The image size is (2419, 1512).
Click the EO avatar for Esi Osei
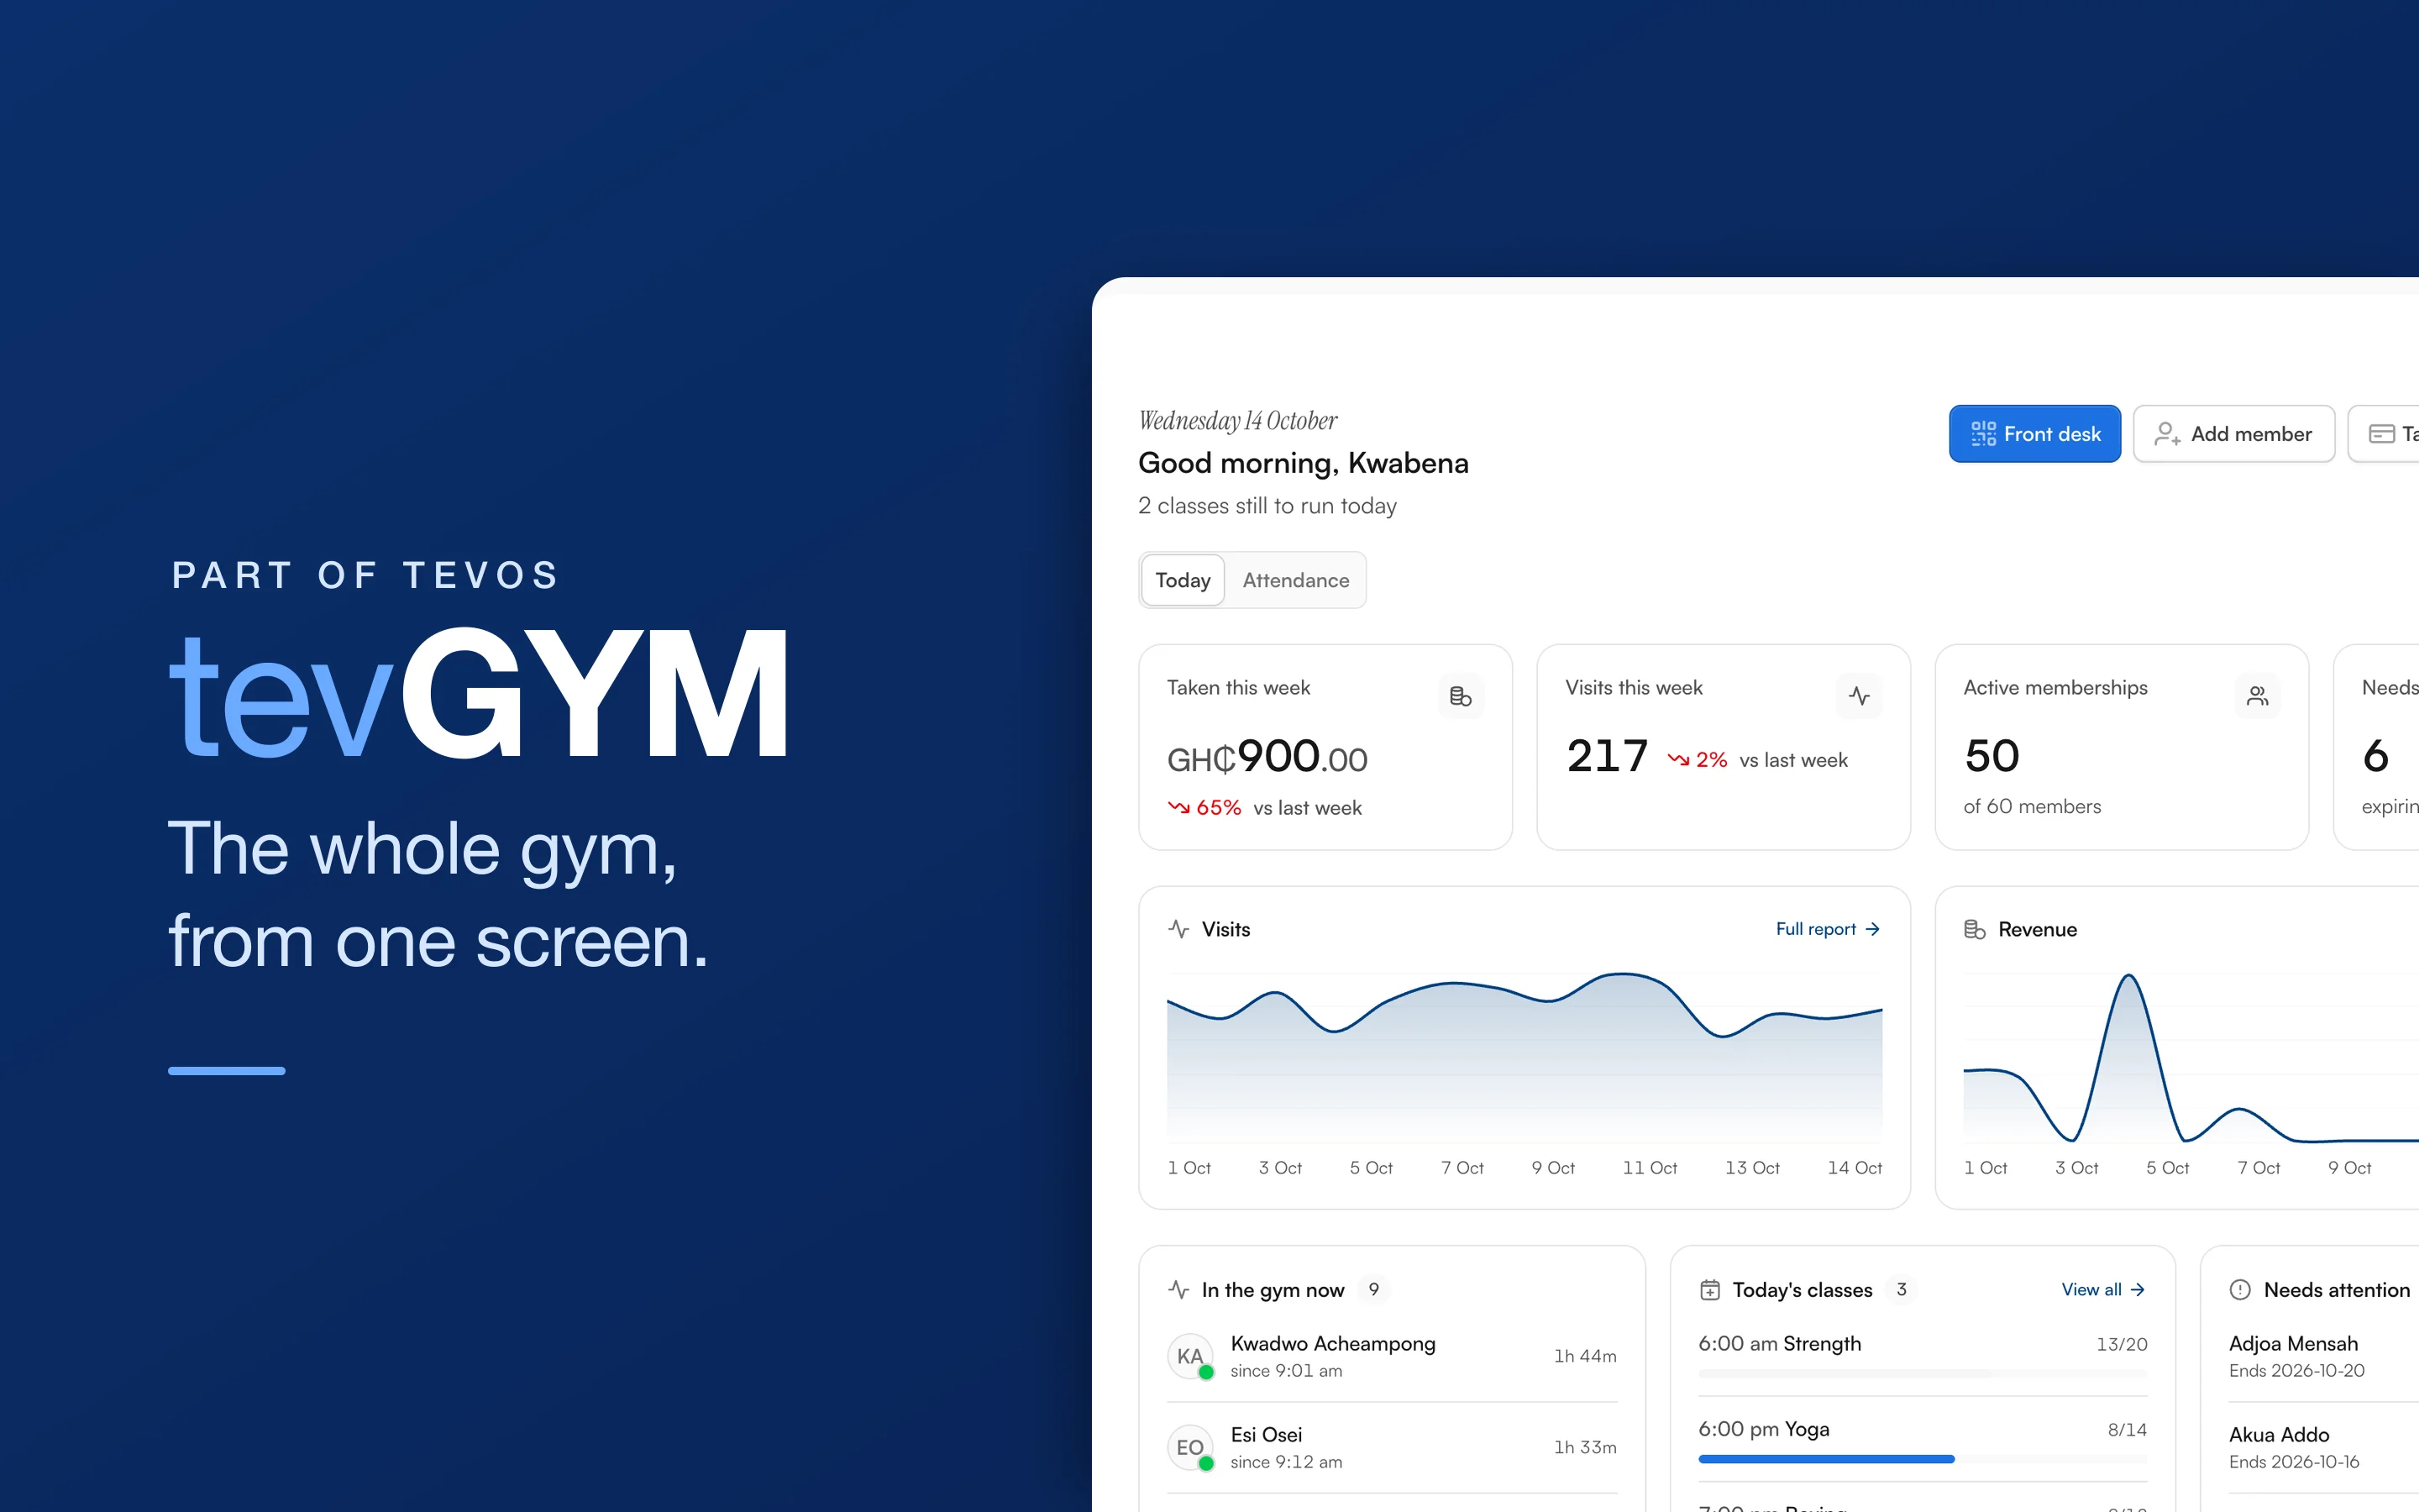1190,1447
